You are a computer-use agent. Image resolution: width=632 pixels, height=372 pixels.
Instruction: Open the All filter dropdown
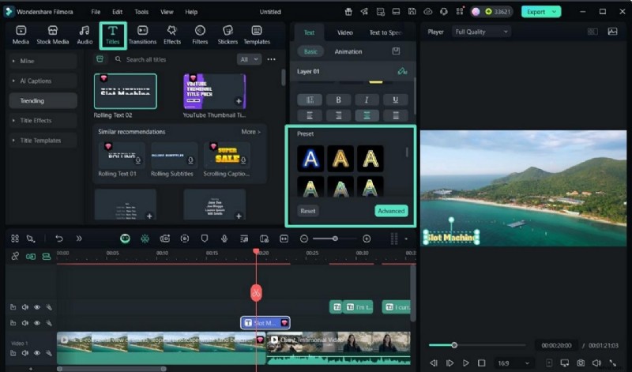[x=248, y=59]
